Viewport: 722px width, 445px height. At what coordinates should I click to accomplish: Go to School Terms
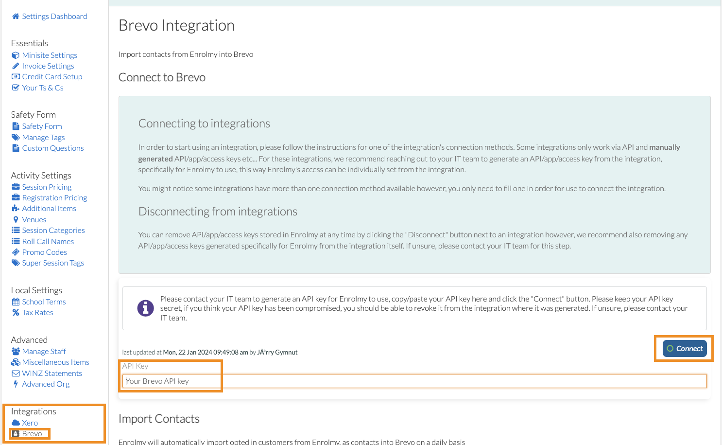point(44,302)
